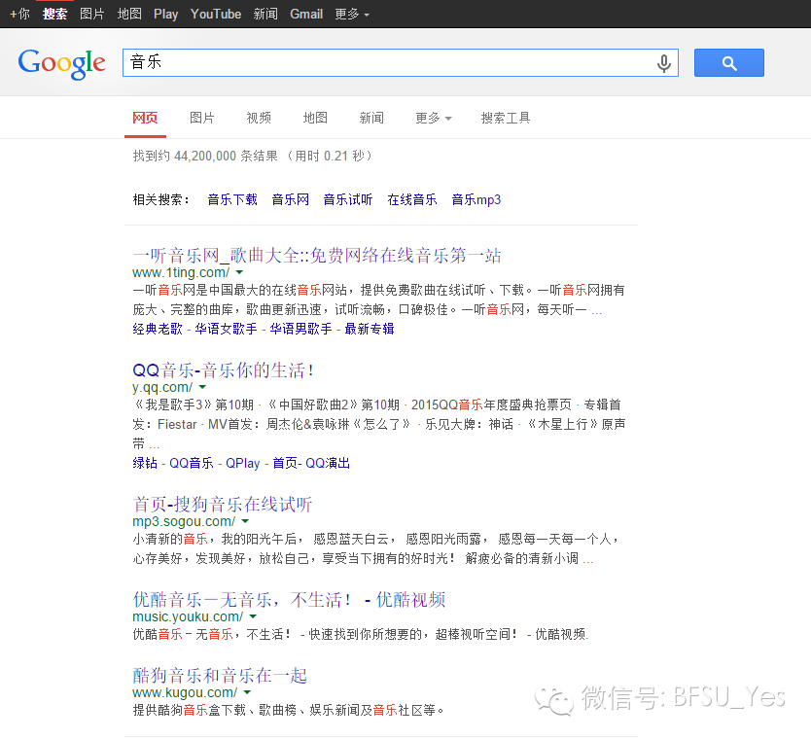Open 地图 in the black top bar

tap(129, 14)
